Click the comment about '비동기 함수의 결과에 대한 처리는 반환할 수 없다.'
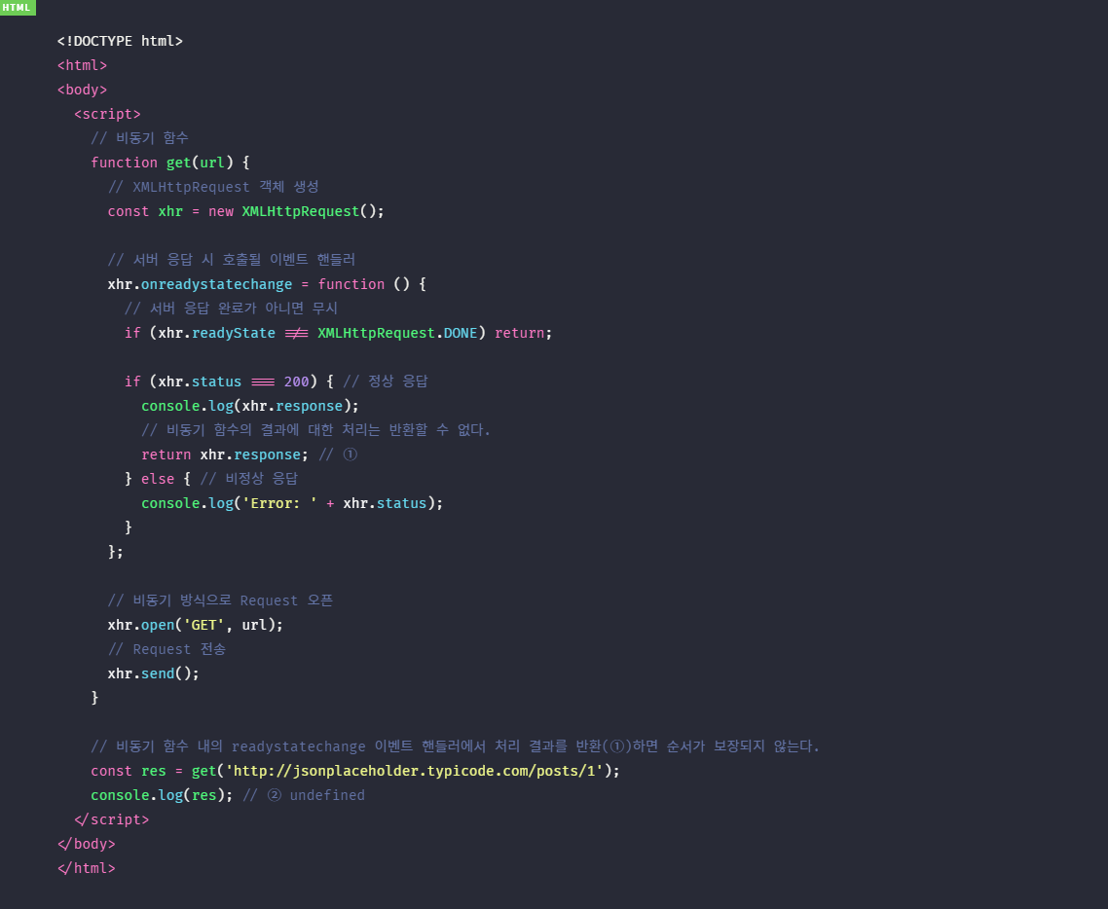Screen dimensions: 1108x909 (x=315, y=429)
